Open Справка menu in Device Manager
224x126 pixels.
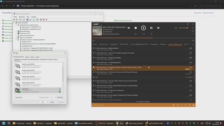(x=34, y=17)
